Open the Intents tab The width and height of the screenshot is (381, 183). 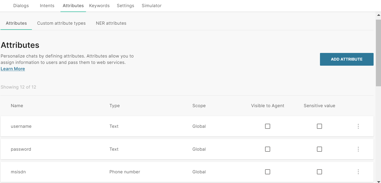(x=47, y=6)
